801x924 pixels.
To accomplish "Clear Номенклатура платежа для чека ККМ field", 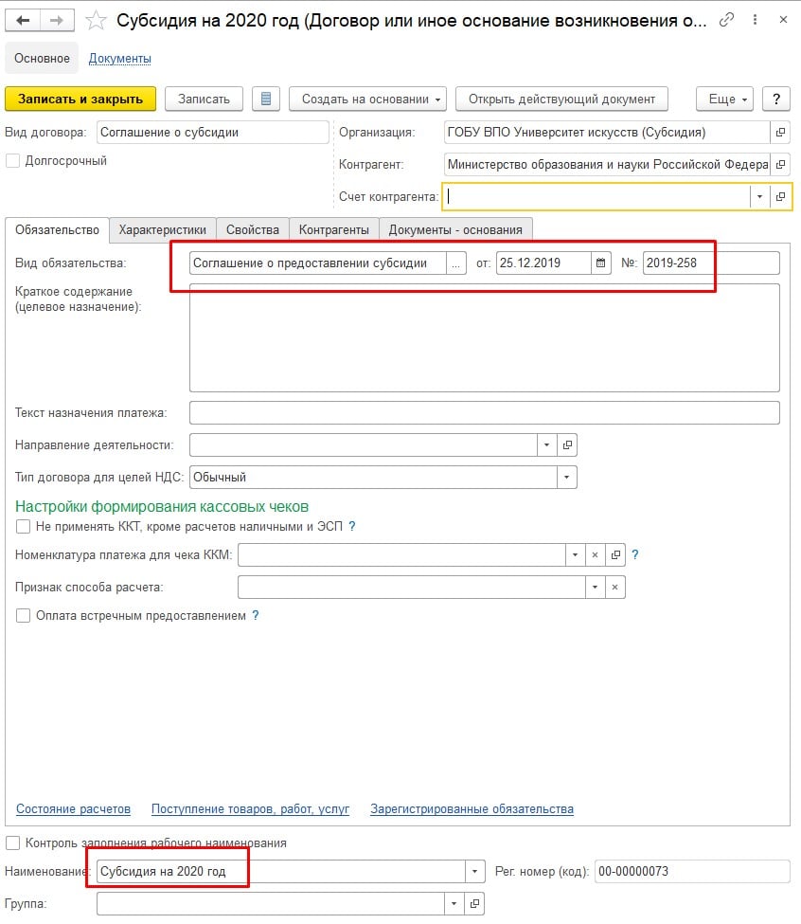I will (x=595, y=555).
